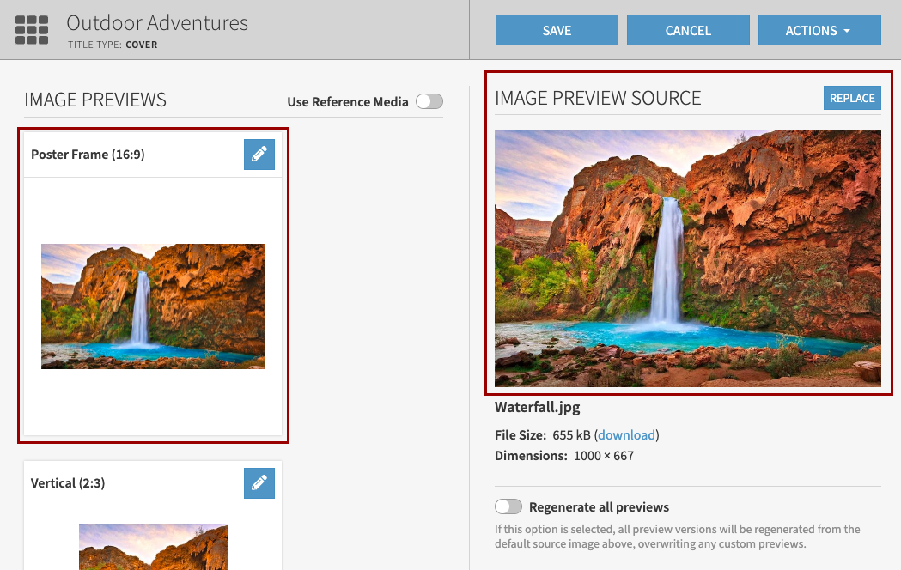Toggle Use Reference Media on
The image size is (901, 570).
428,101
